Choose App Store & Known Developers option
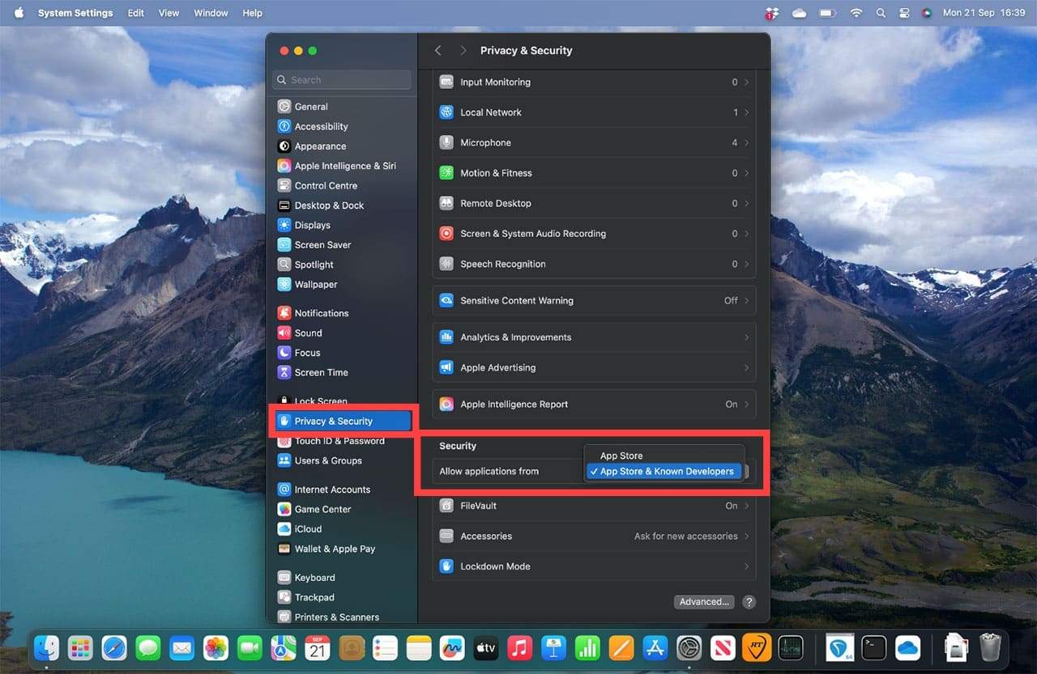The width and height of the screenshot is (1037, 674). pos(663,472)
